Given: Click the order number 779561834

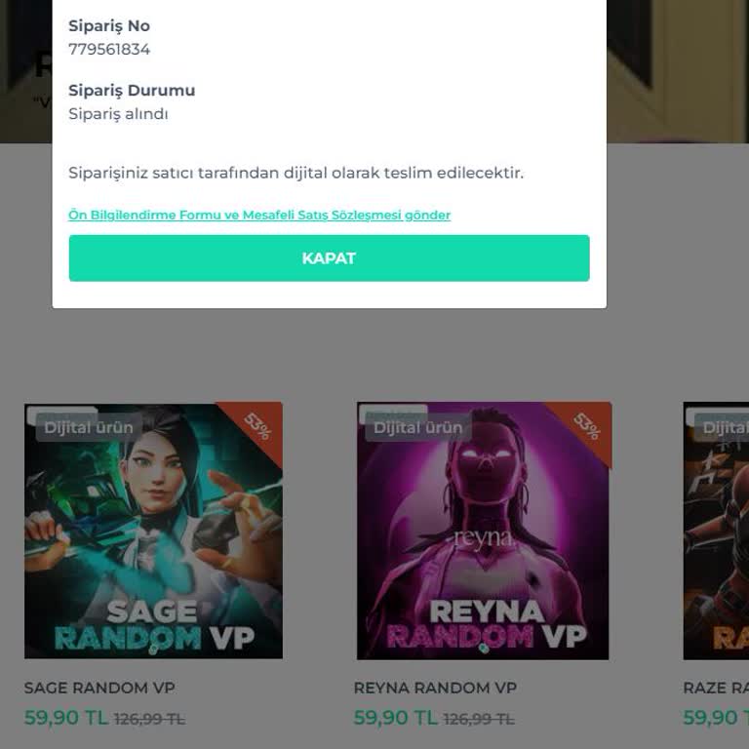Looking at the screenshot, I should [109, 49].
